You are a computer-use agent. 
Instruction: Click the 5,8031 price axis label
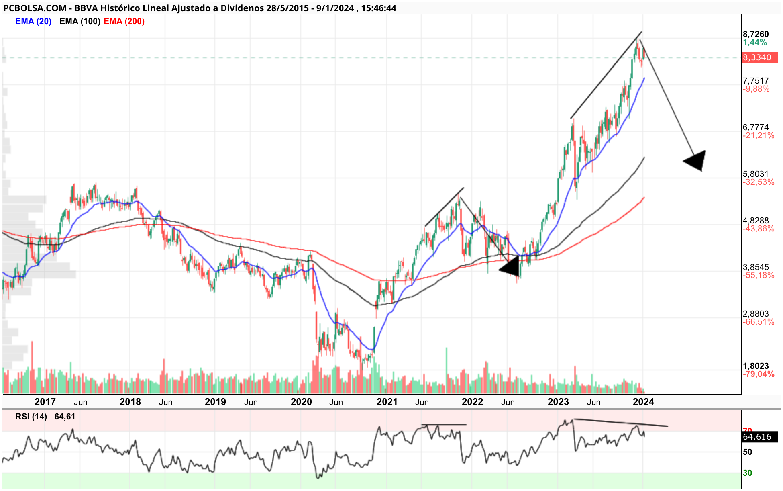tap(756, 174)
